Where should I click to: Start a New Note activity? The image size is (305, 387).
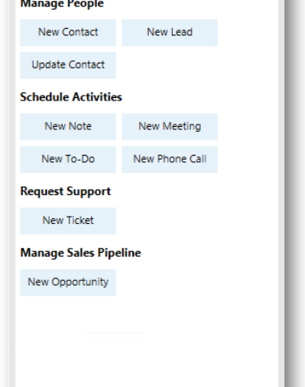coord(68,127)
